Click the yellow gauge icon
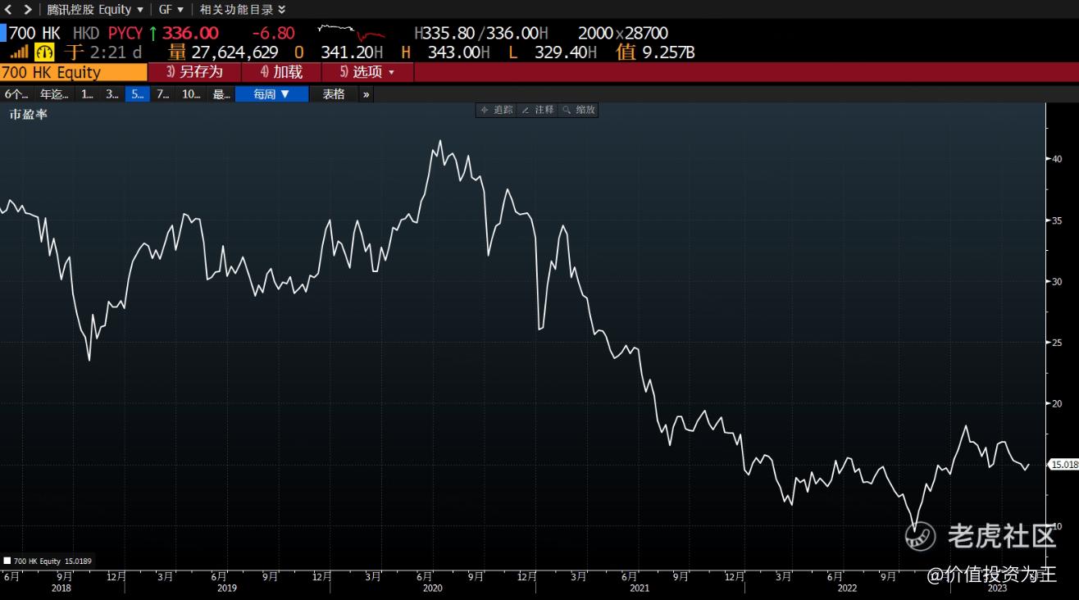1079x600 pixels. pos(44,52)
